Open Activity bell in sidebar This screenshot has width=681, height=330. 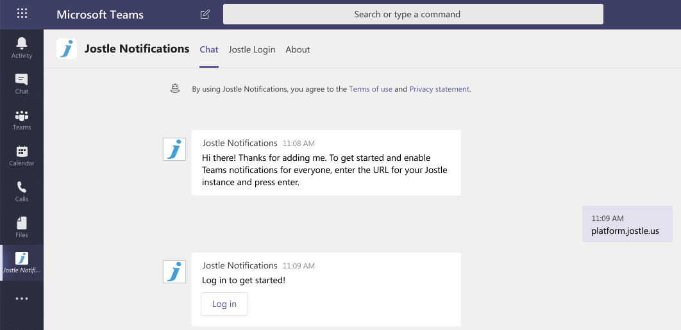click(22, 47)
